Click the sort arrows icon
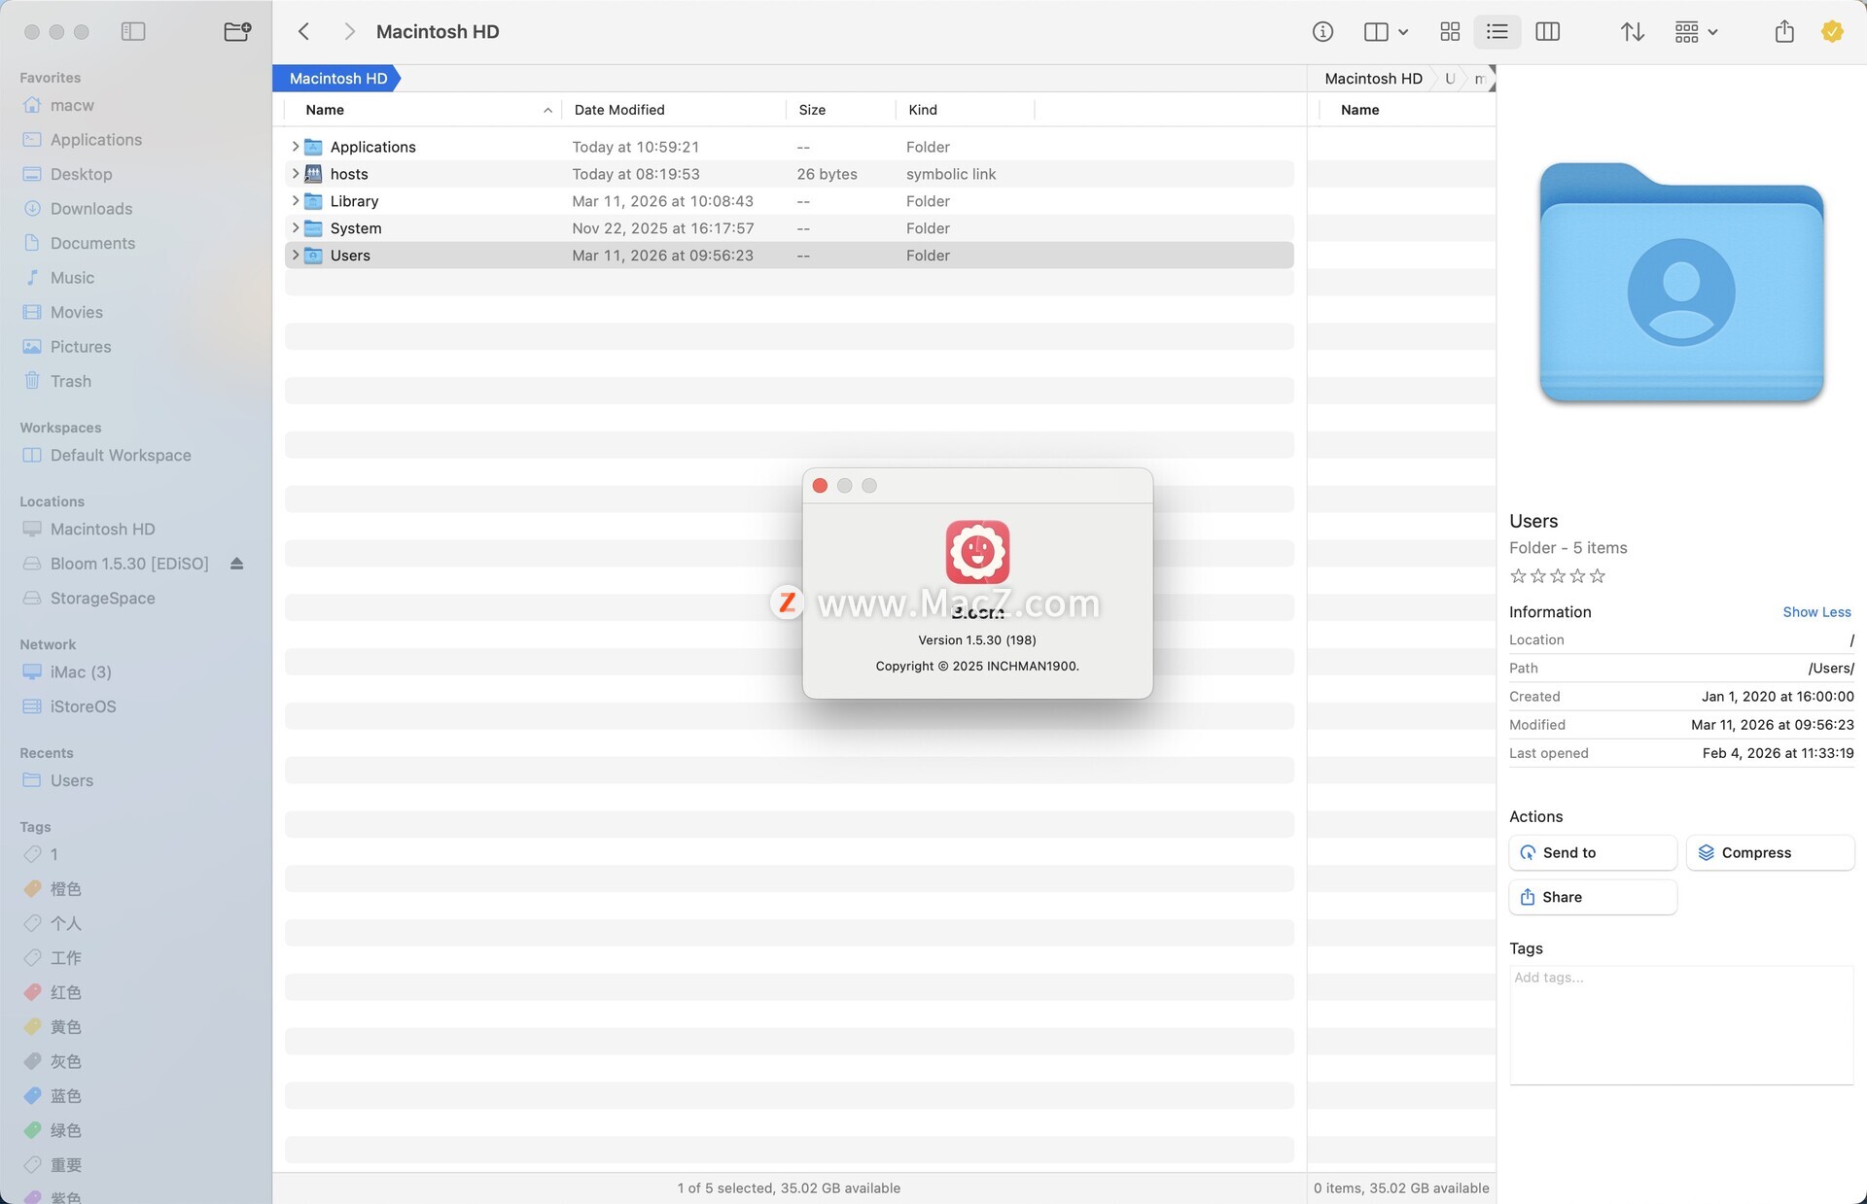 1633,31
